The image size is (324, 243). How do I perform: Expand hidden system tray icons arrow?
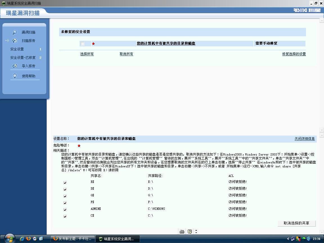[288, 239]
